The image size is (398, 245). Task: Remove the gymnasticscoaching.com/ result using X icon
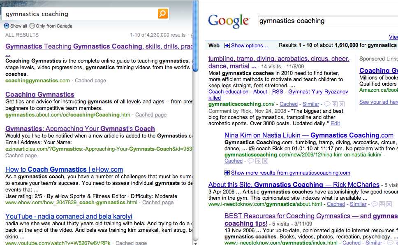coord(342,104)
